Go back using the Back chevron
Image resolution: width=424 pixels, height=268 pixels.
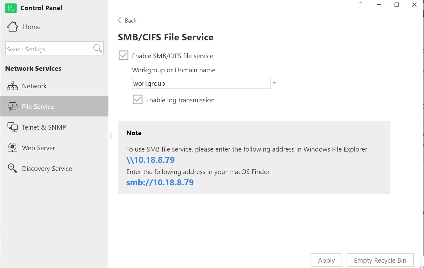click(119, 20)
